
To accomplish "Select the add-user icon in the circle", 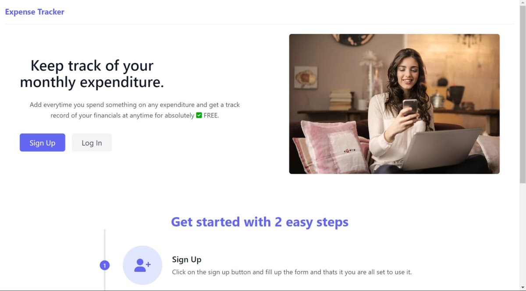I will tap(142, 265).
